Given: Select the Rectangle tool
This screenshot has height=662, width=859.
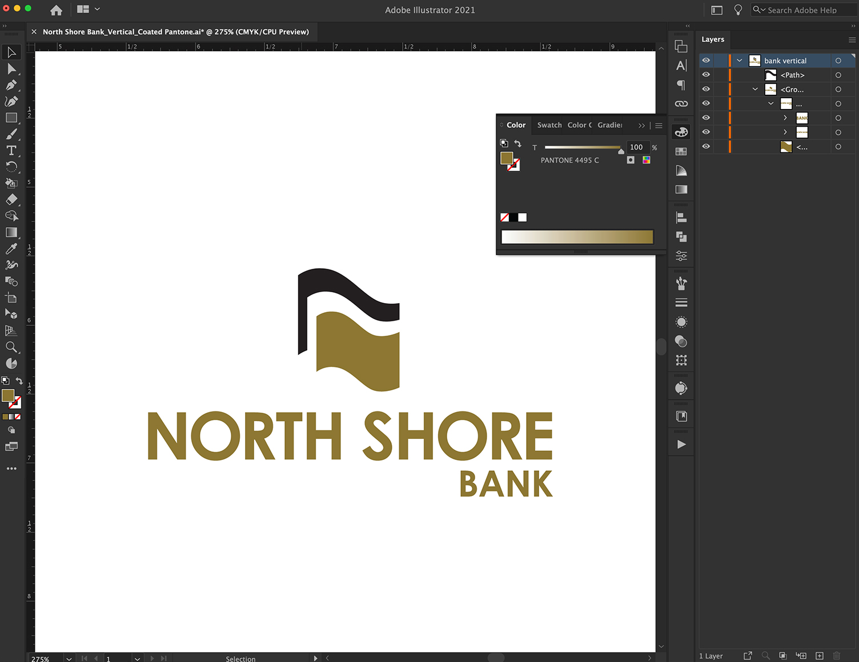Looking at the screenshot, I should [11, 118].
